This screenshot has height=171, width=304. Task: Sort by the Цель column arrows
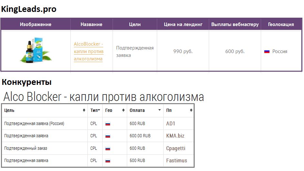pyautogui.click(x=84, y=110)
